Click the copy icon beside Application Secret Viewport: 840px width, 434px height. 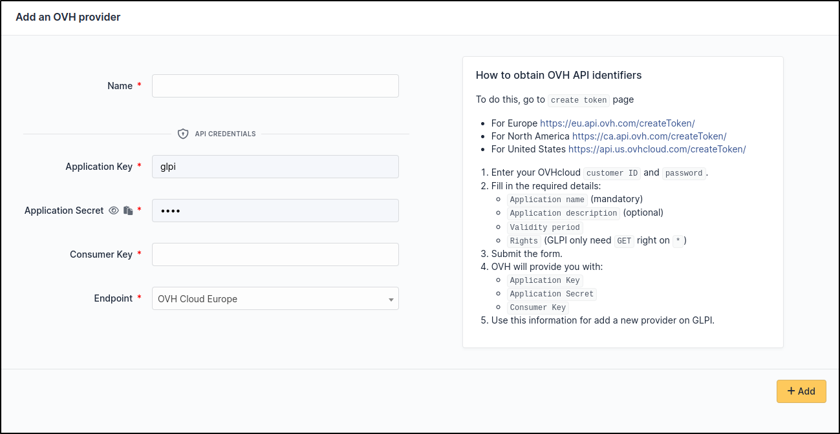tap(128, 211)
